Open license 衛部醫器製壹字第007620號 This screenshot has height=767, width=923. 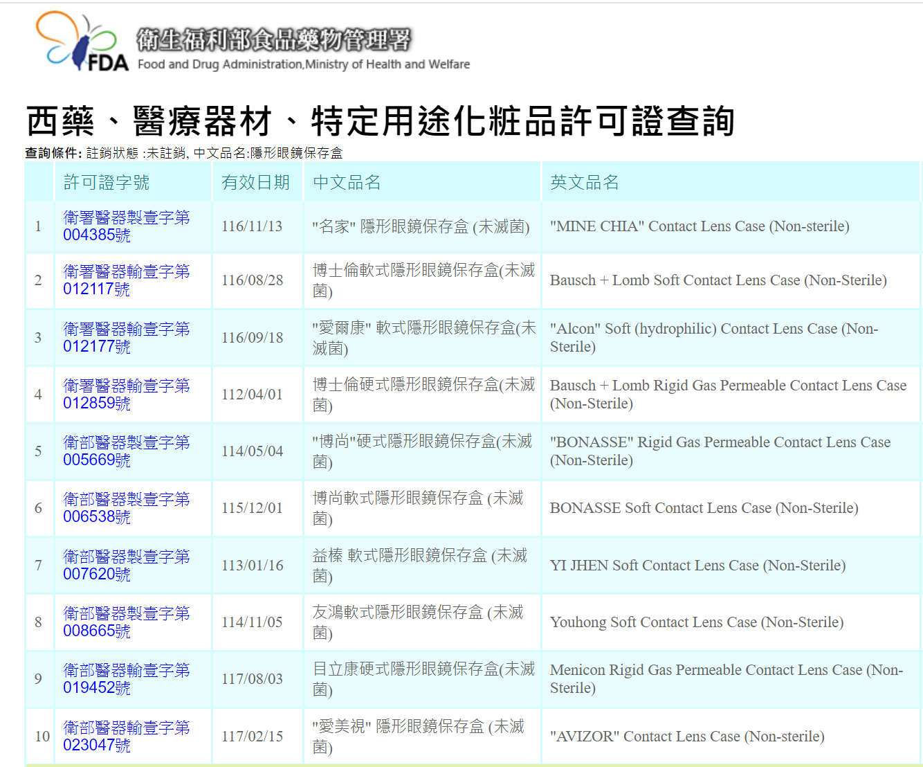click(x=127, y=566)
